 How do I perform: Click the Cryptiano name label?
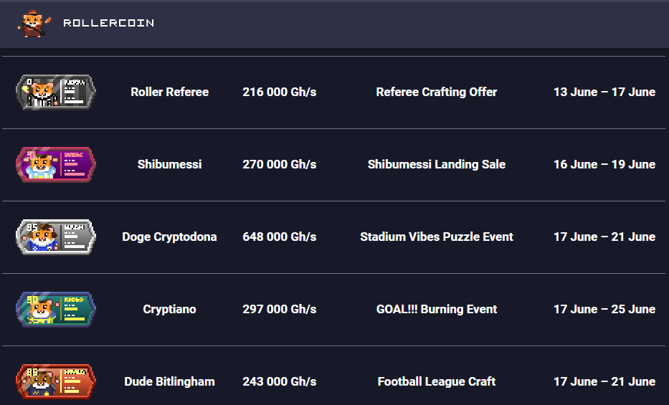coord(170,310)
